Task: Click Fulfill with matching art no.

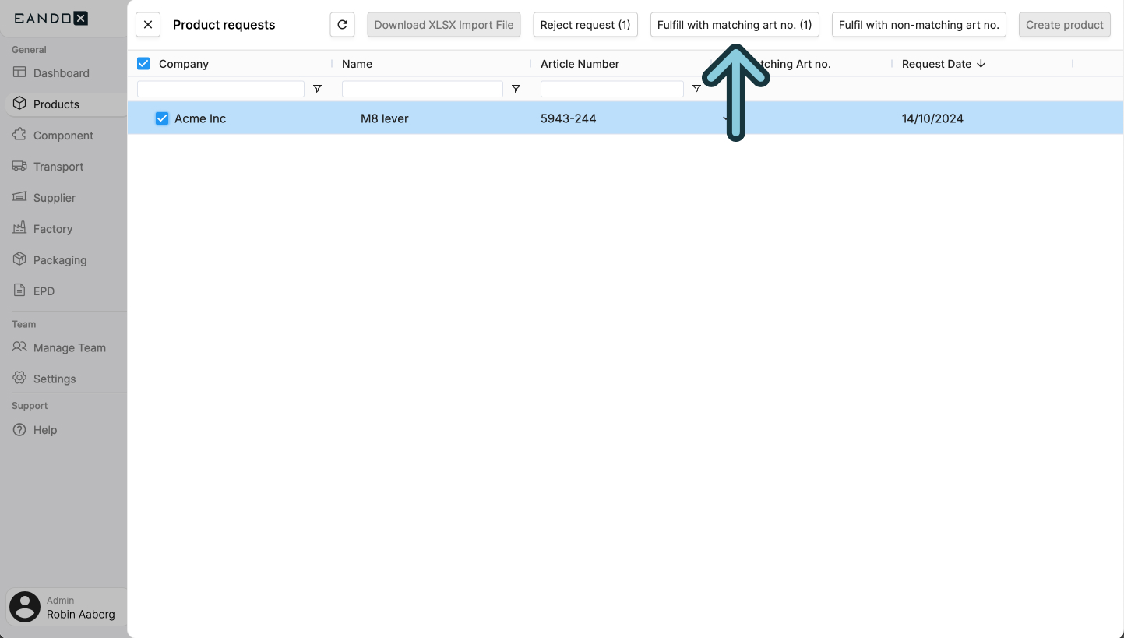Action: [x=734, y=24]
